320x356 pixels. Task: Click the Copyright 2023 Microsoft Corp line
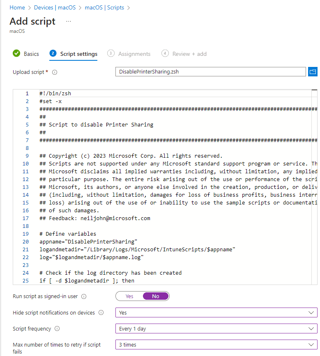click(x=131, y=156)
